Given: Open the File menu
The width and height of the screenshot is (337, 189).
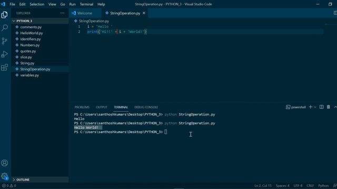Looking at the screenshot, I should [x=12, y=4].
